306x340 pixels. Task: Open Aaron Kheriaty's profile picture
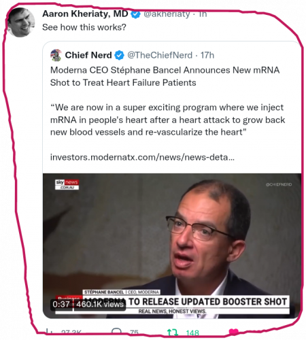[20, 22]
